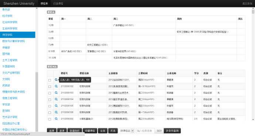The height and width of the screenshot is (136, 255).
Task: Click the 退出系统 logout link
Action: coord(247,3)
